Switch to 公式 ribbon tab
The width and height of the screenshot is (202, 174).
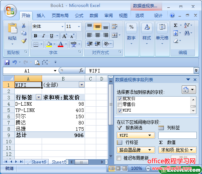click(x=79, y=16)
